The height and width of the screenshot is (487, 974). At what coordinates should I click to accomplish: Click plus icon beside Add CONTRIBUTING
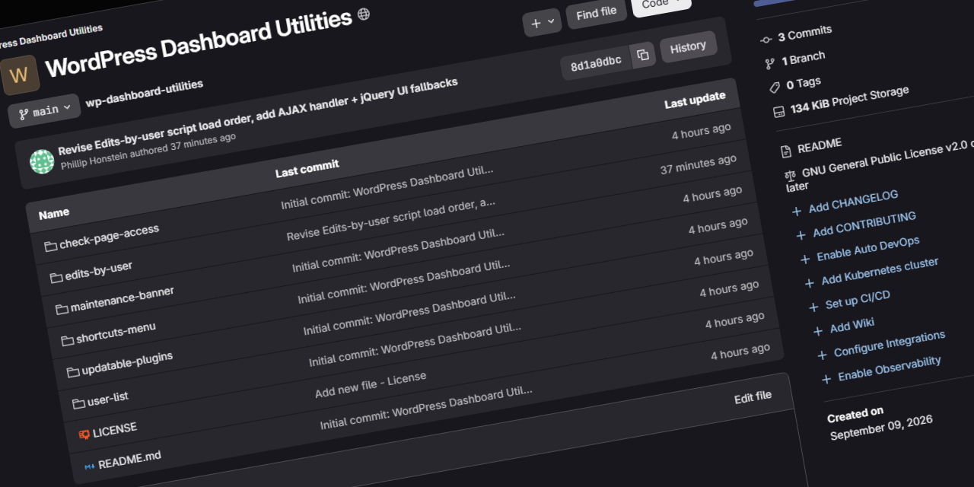801,235
